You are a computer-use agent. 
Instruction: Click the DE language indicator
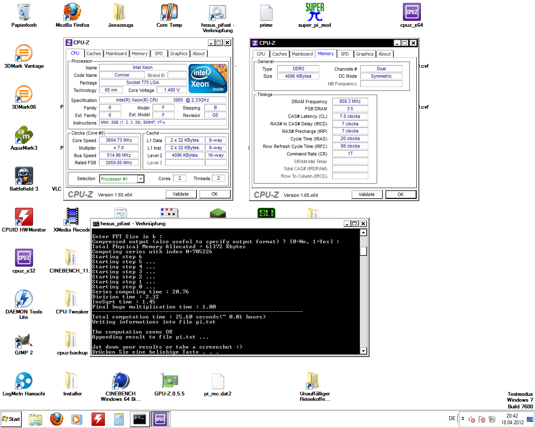point(452,418)
